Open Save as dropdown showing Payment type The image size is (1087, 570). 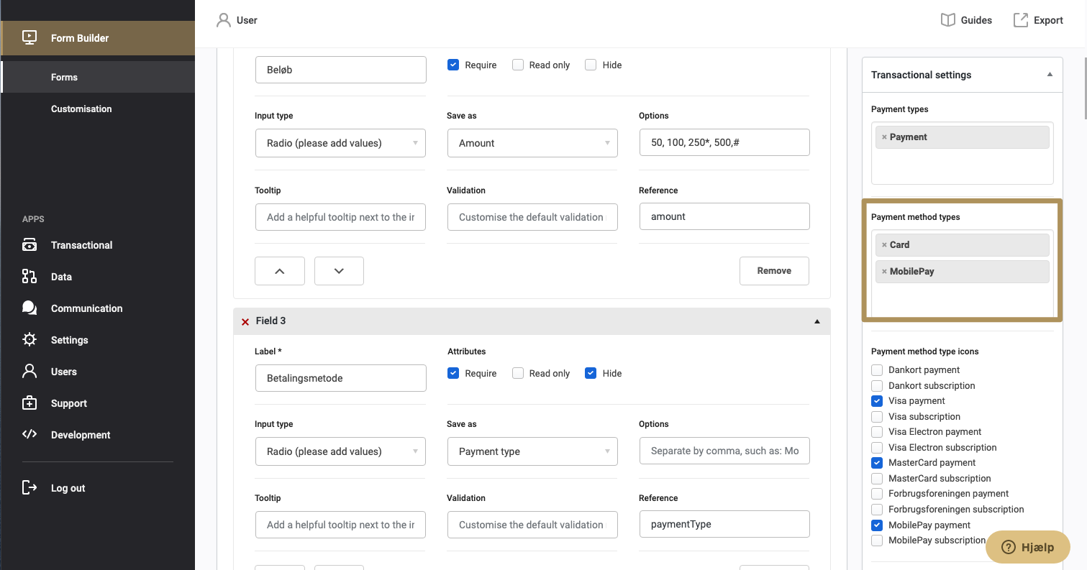[x=532, y=451]
